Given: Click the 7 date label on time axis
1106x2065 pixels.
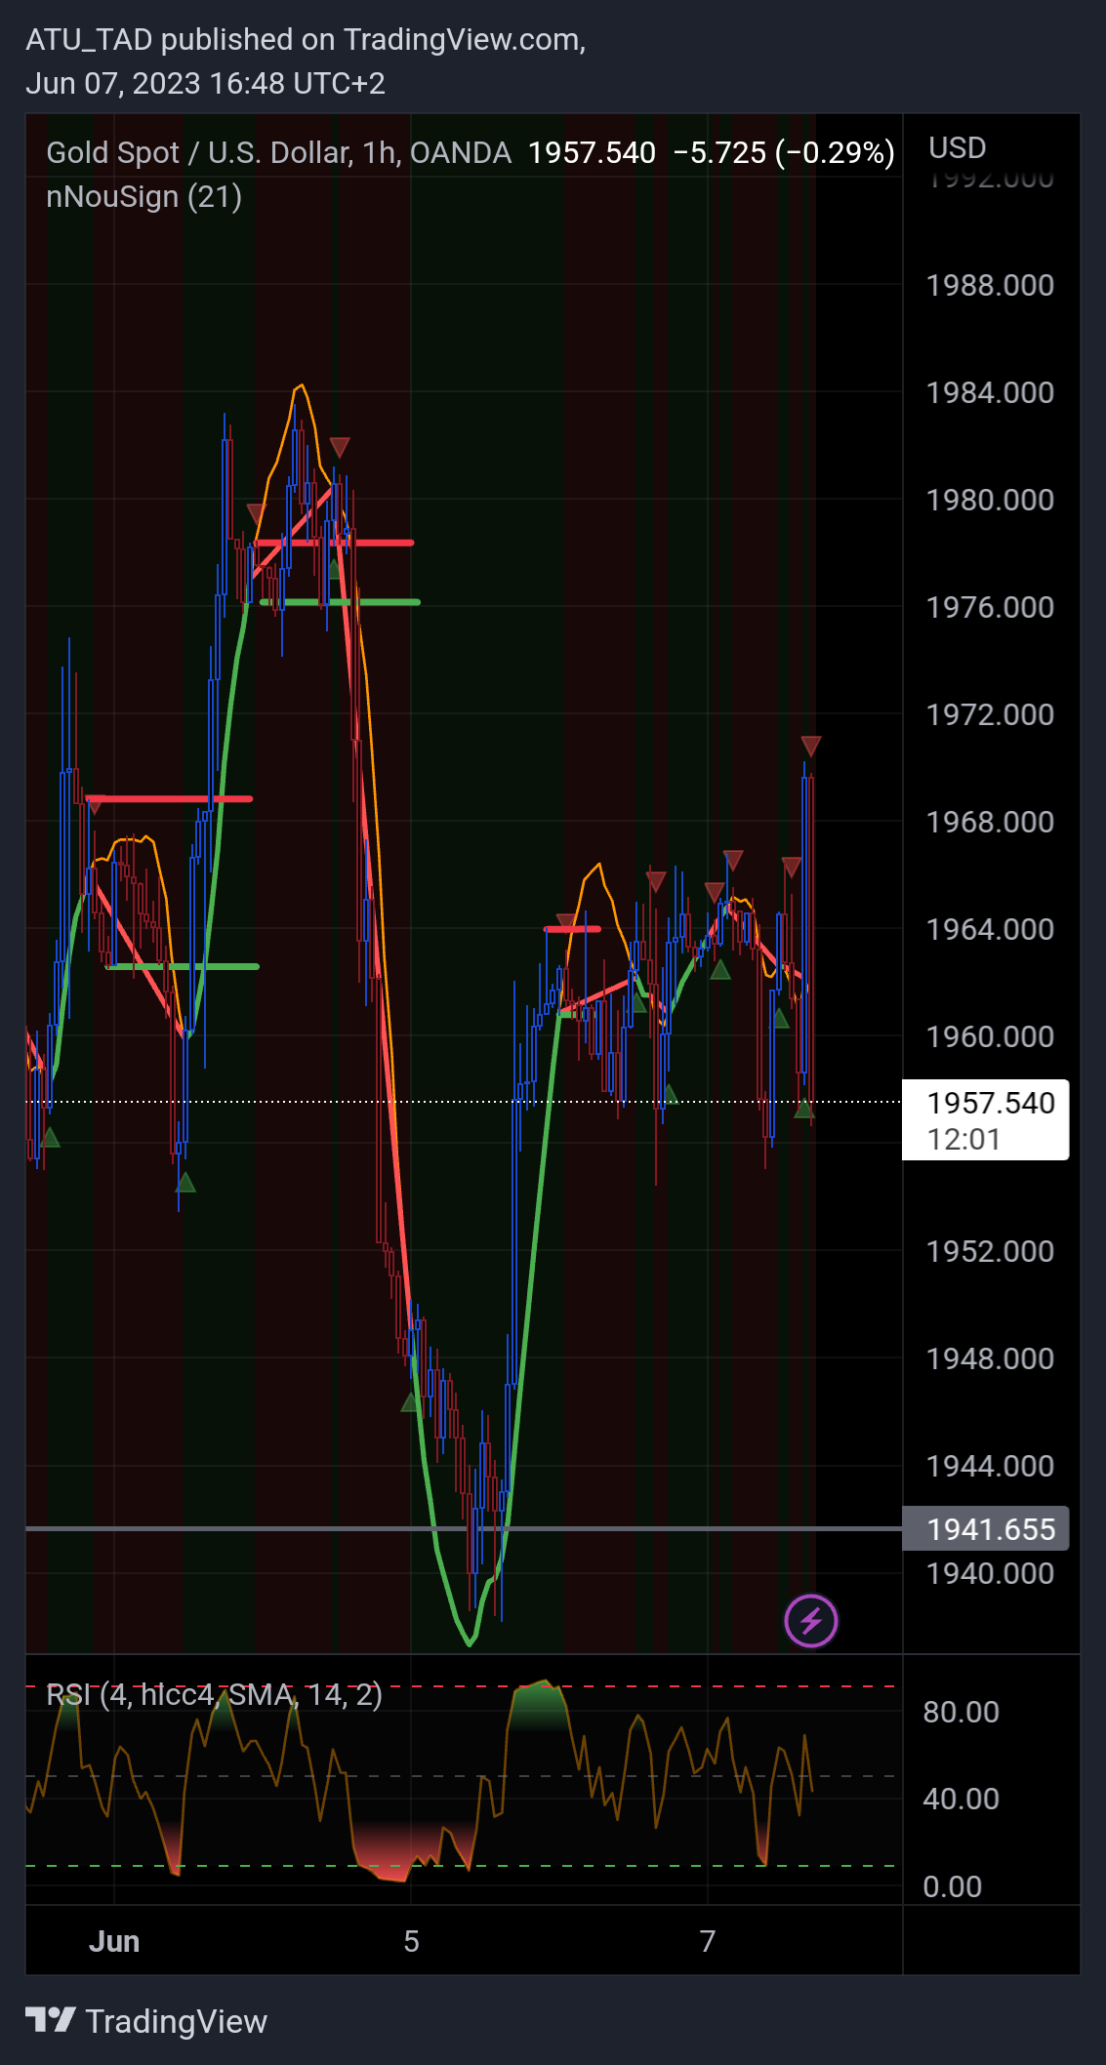Looking at the screenshot, I should pyautogui.click(x=708, y=1941).
